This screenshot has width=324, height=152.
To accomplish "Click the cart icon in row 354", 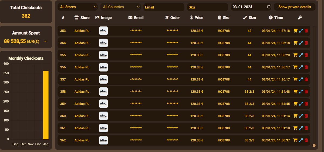I will pos(295,43).
